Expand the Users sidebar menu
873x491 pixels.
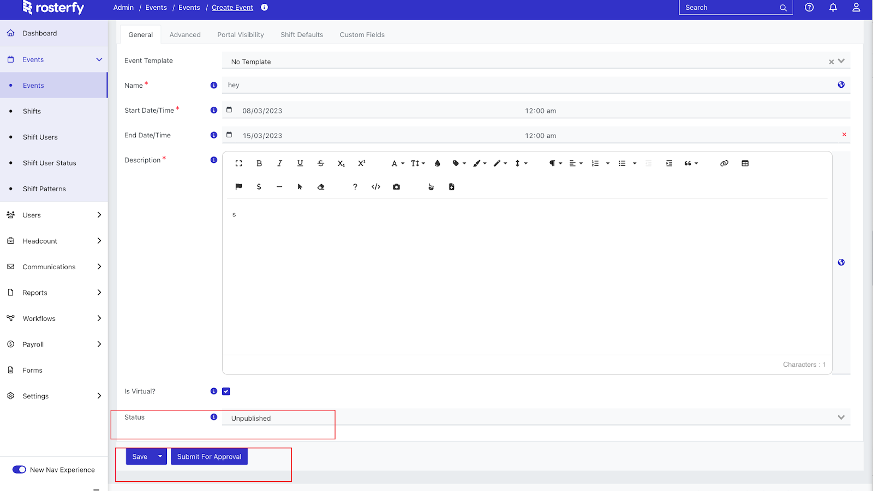click(99, 215)
